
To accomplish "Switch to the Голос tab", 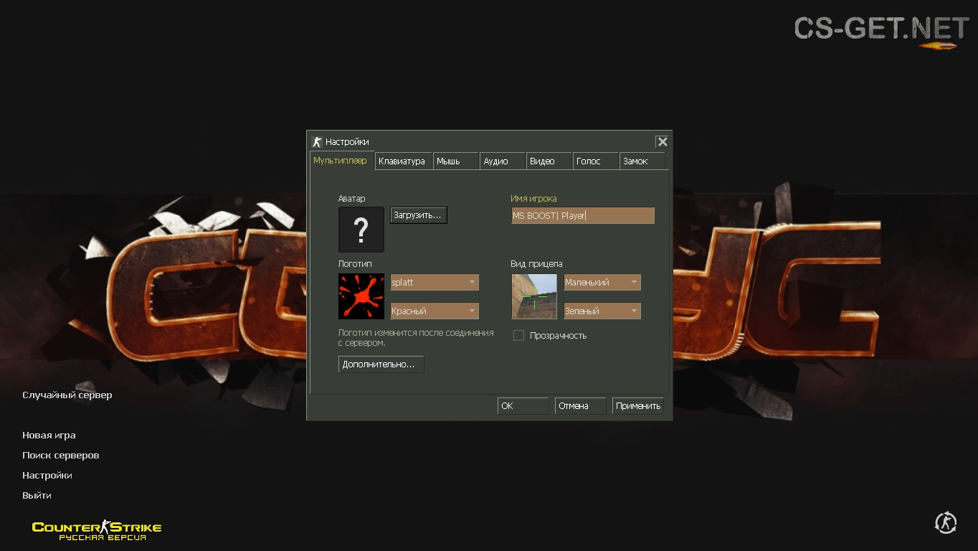I will pyautogui.click(x=596, y=161).
